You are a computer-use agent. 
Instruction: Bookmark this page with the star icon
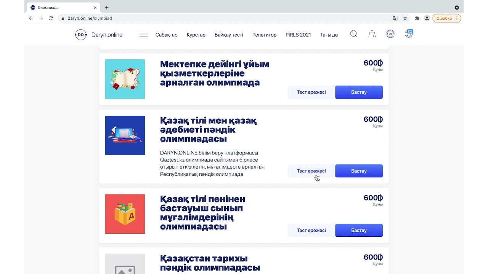pyautogui.click(x=405, y=18)
